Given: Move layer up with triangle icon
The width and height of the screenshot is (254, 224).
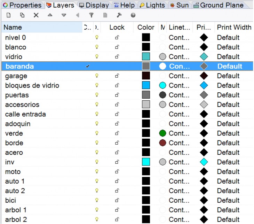Looking at the screenshot, I should tap(50, 15).
